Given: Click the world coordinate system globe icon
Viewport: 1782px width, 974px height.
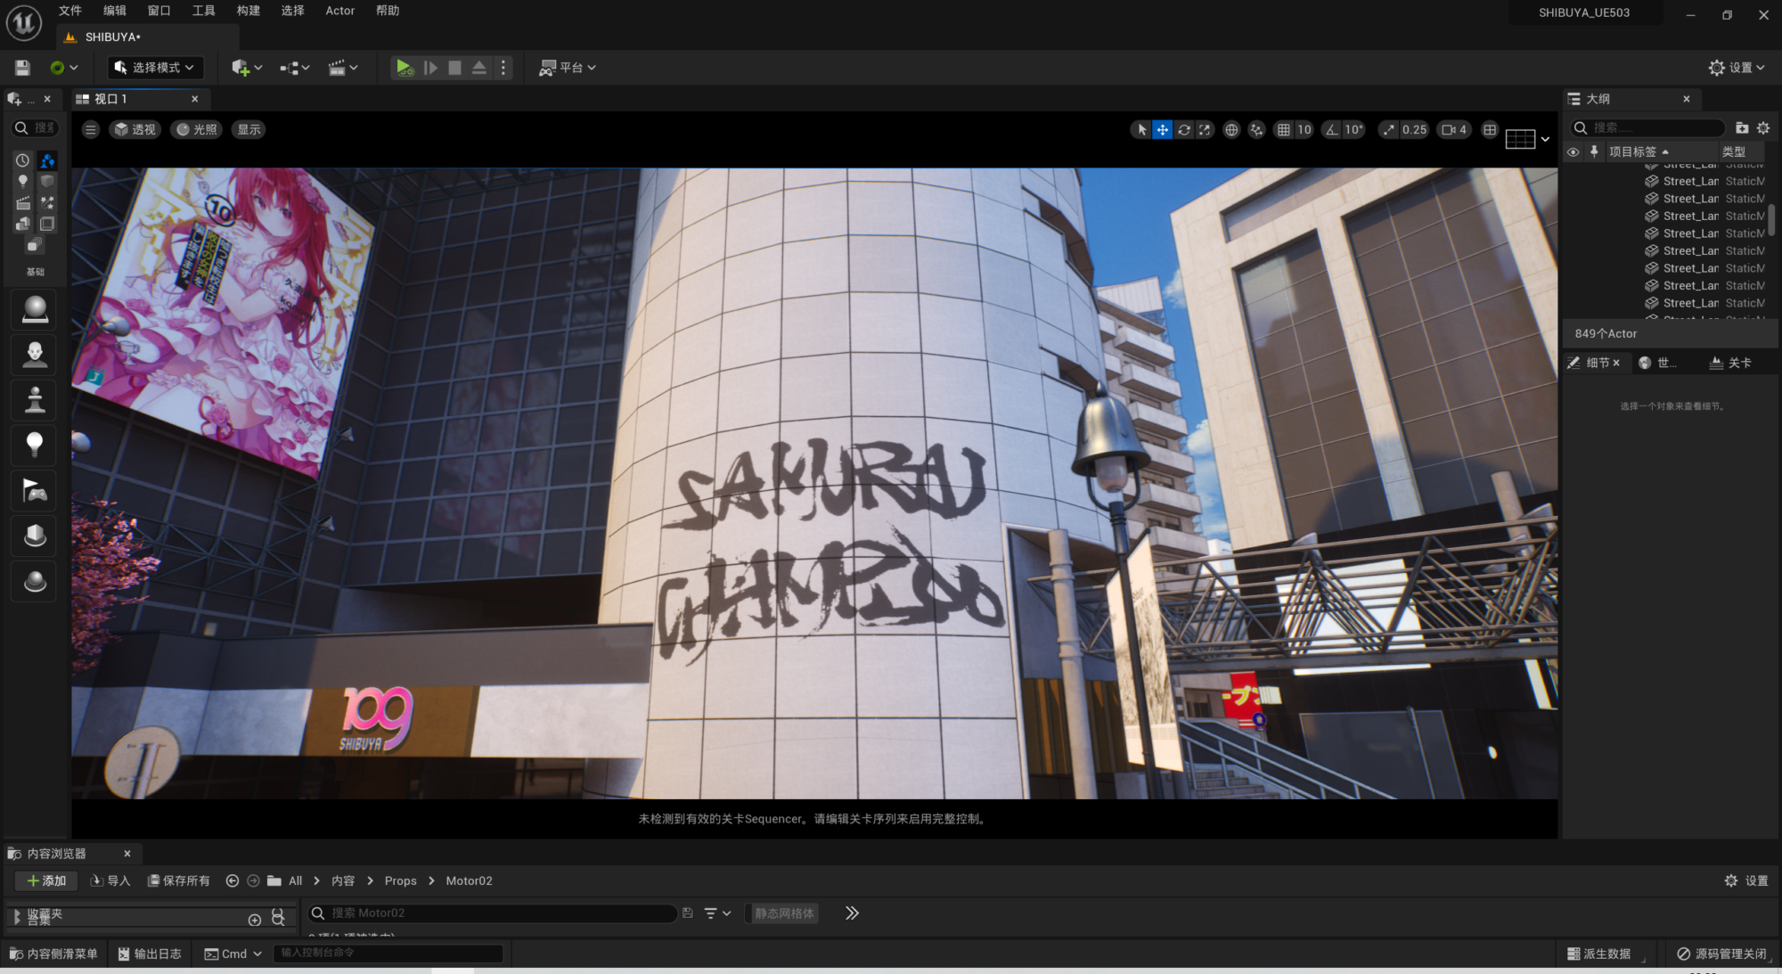Looking at the screenshot, I should click(x=1231, y=130).
